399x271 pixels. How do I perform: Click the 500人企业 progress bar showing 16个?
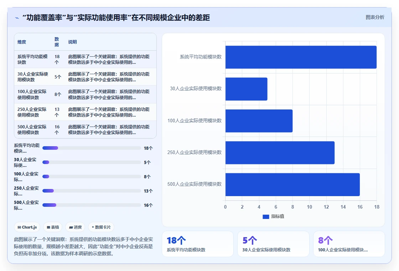pos(92,205)
